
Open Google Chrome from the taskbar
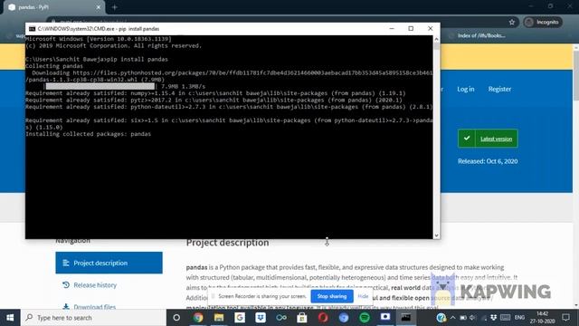pos(198,318)
